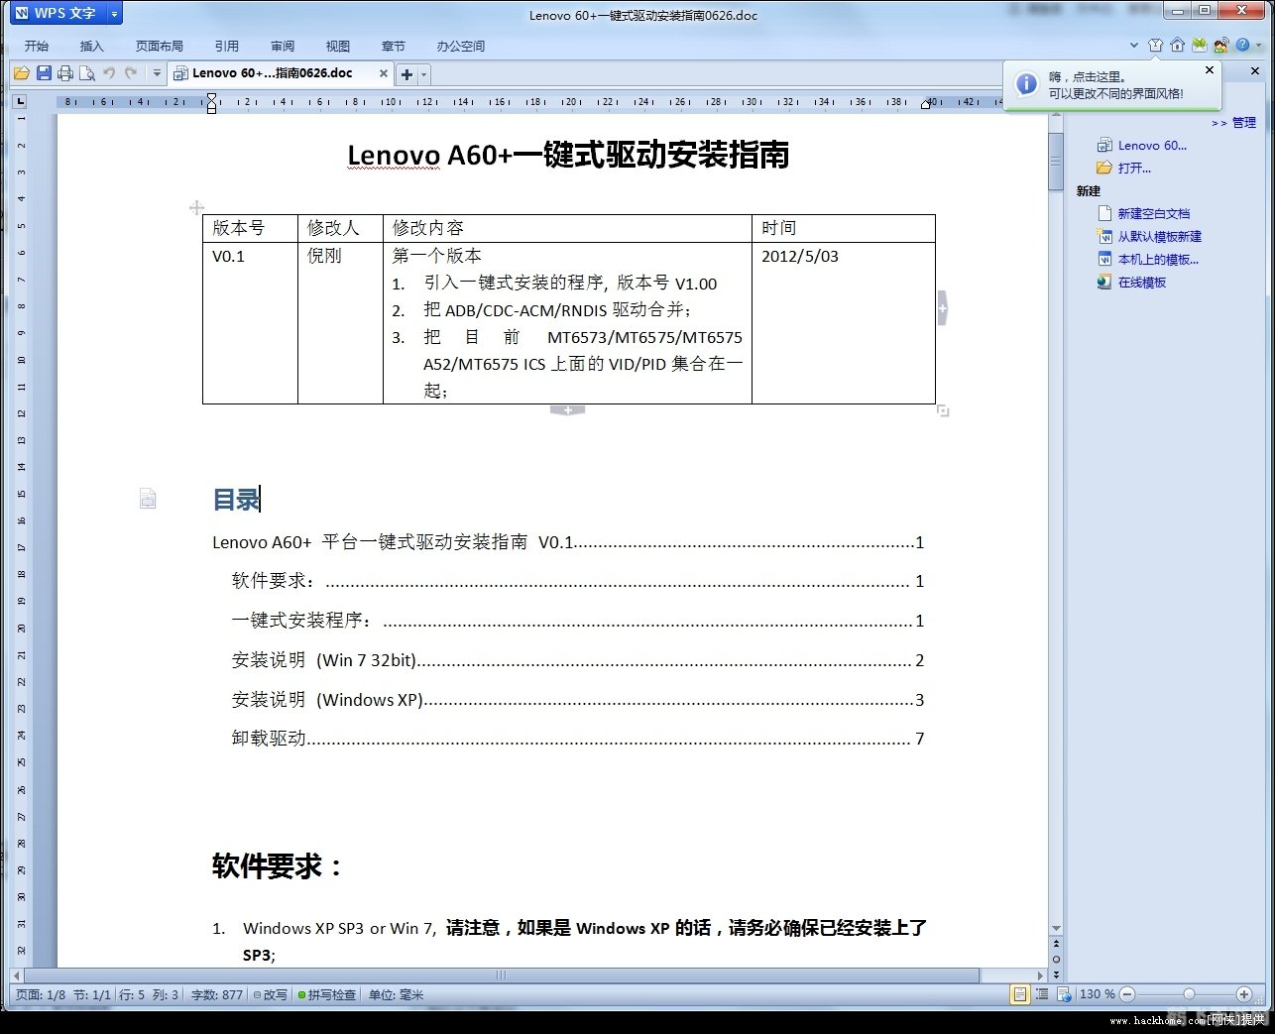Image resolution: width=1275 pixels, height=1034 pixels.
Task: Expand the dropdown arrow next to WPS 文字
Action: [x=114, y=14]
